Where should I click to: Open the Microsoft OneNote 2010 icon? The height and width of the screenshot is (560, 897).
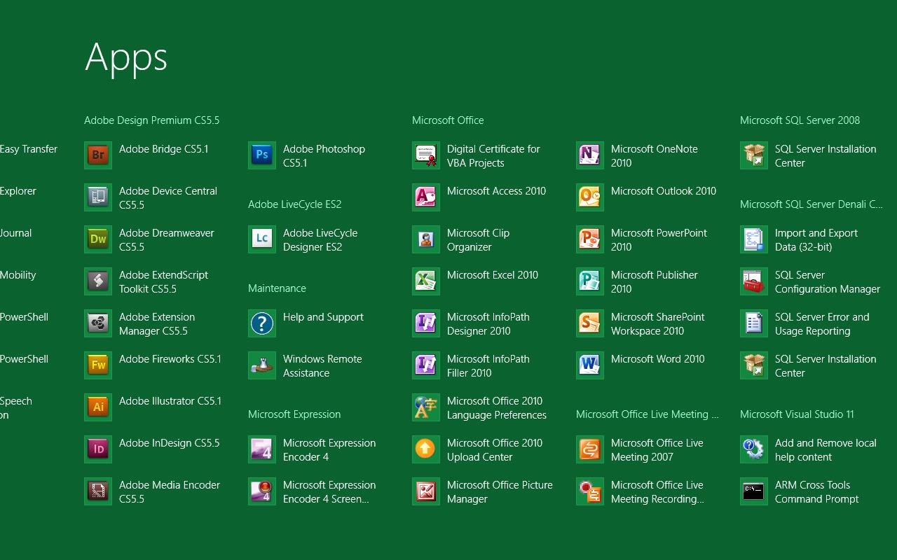[590, 155]
